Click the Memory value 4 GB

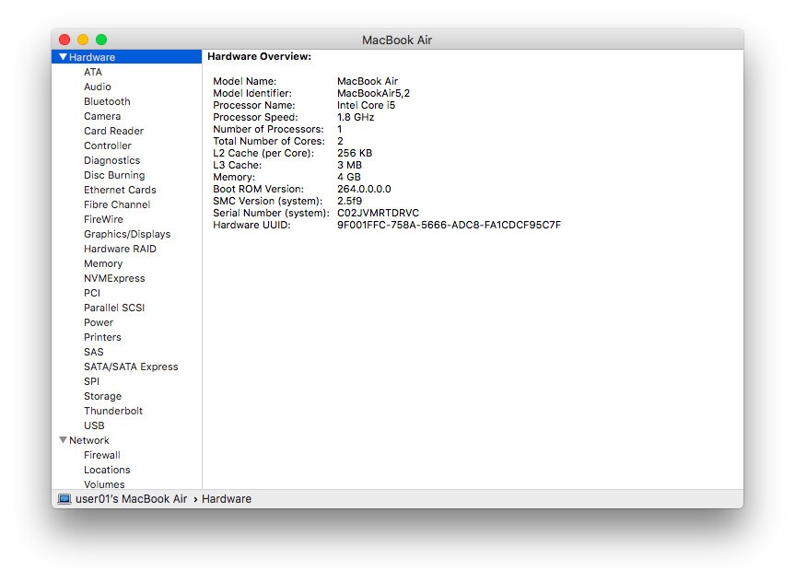pos(349,177)
